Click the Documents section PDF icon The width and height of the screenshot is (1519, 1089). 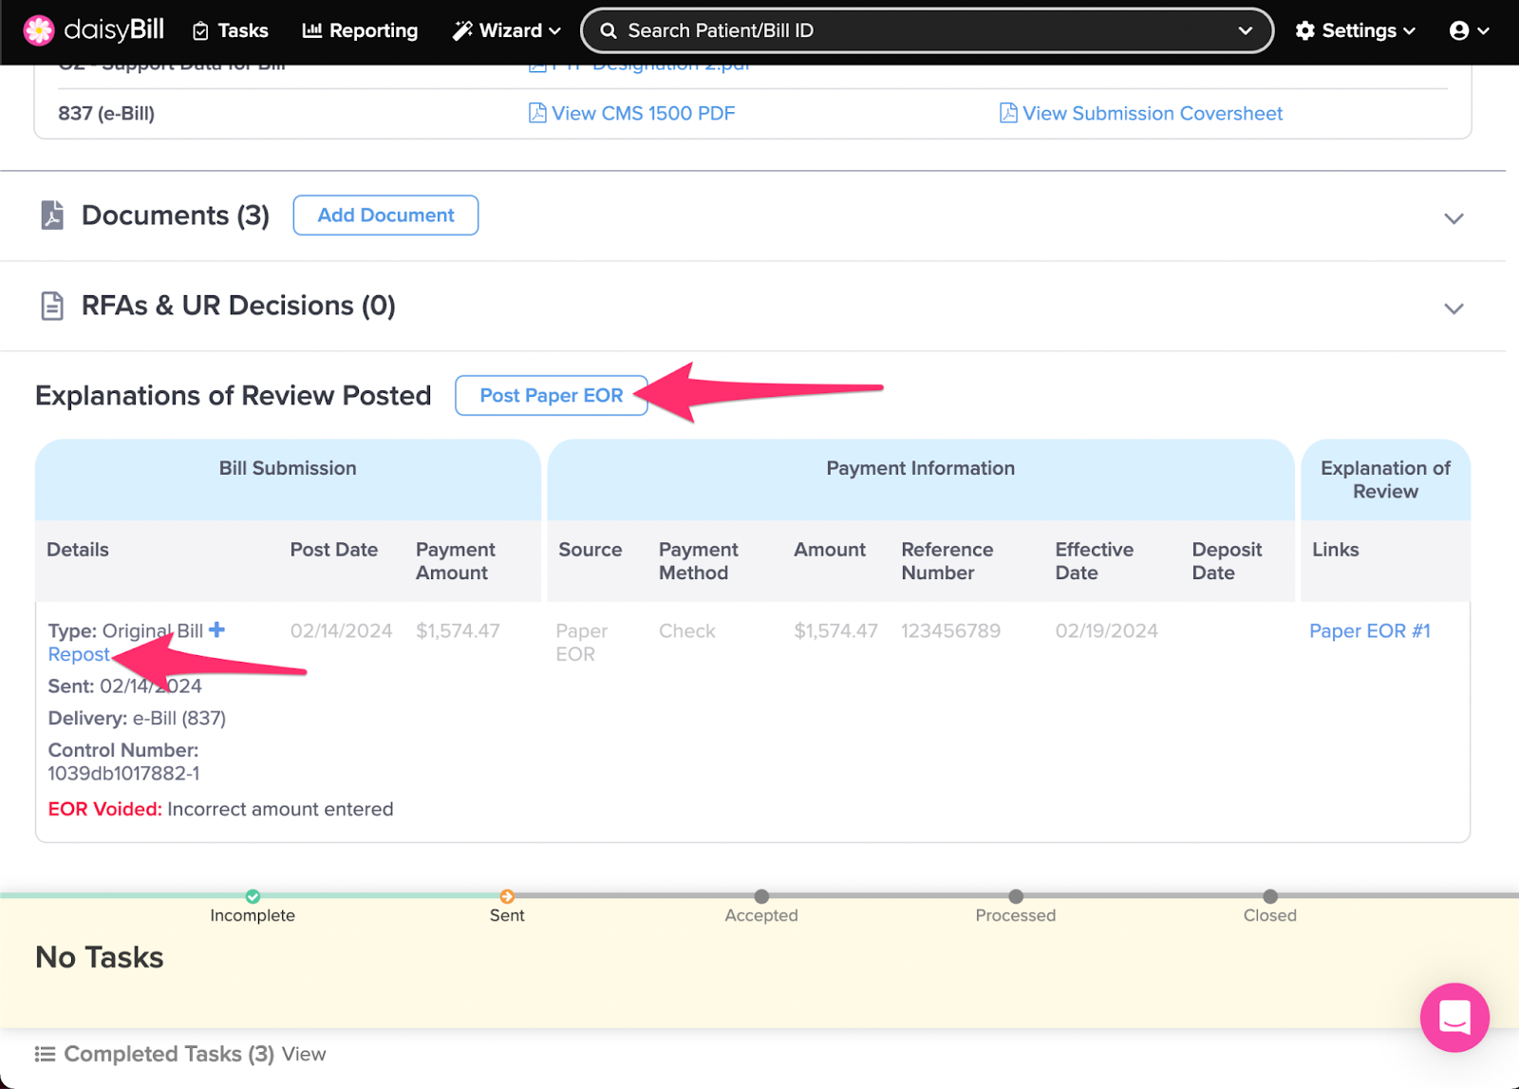(52, 216)
